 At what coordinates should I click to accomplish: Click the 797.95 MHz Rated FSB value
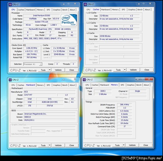[32, 58]
